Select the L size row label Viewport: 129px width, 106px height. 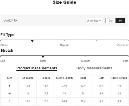[10, 101]
